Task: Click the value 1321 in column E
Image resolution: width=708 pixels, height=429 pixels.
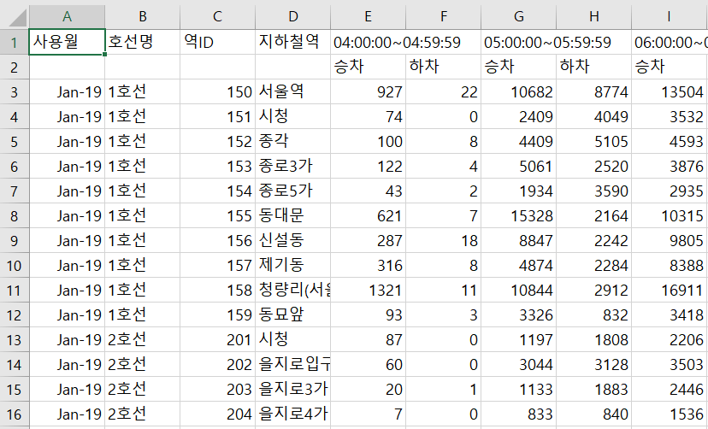Action: 368,290
